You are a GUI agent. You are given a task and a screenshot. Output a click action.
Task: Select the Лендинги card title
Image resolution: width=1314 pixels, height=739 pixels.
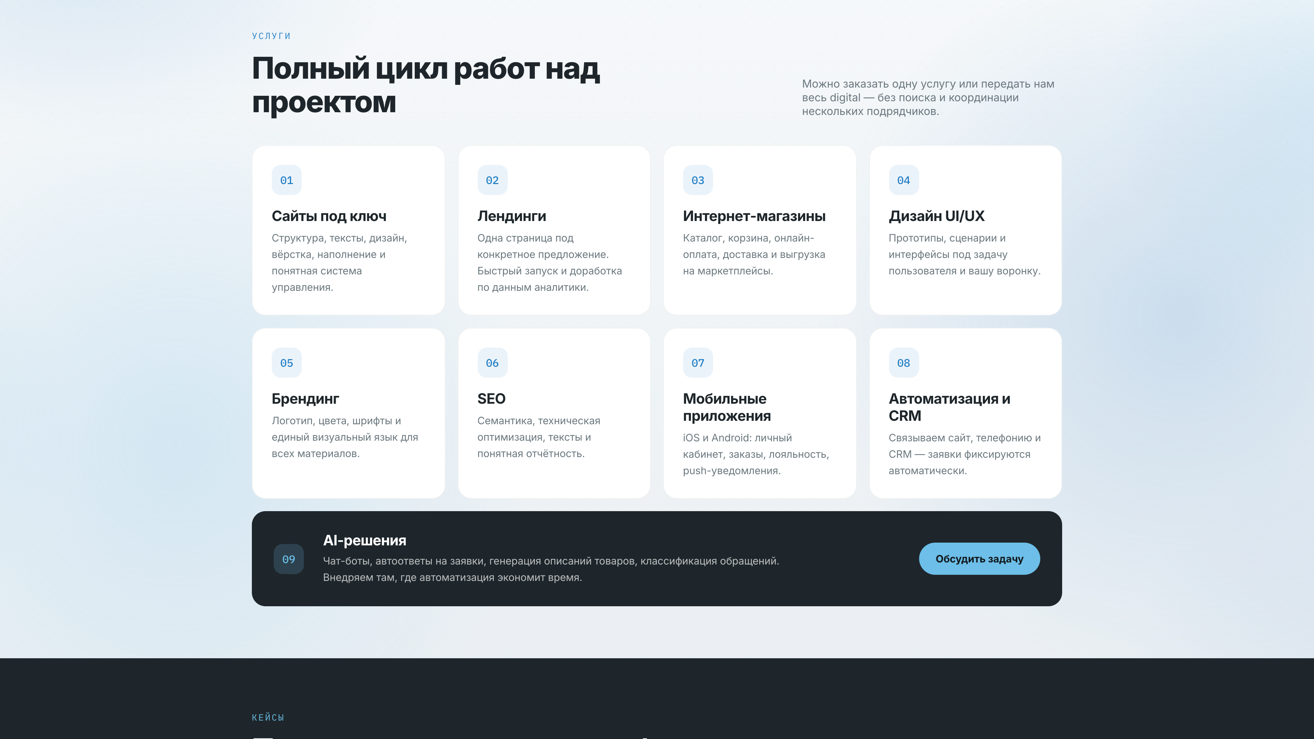(512, 216)
